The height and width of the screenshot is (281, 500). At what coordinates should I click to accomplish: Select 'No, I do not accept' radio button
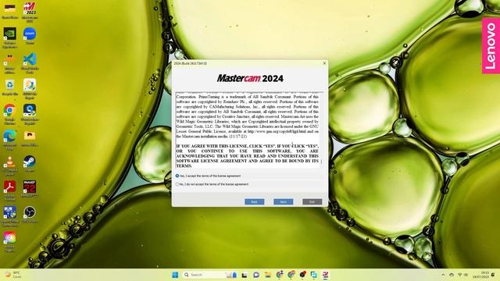pyautogui.click(x=177, y=184)
